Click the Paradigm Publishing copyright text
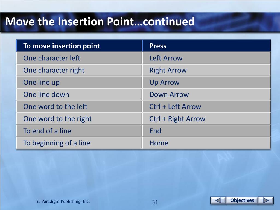 [x=63, y=201]
